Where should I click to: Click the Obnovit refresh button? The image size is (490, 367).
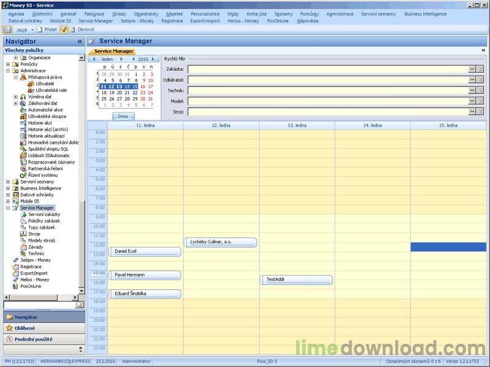(x=83, y=29)
